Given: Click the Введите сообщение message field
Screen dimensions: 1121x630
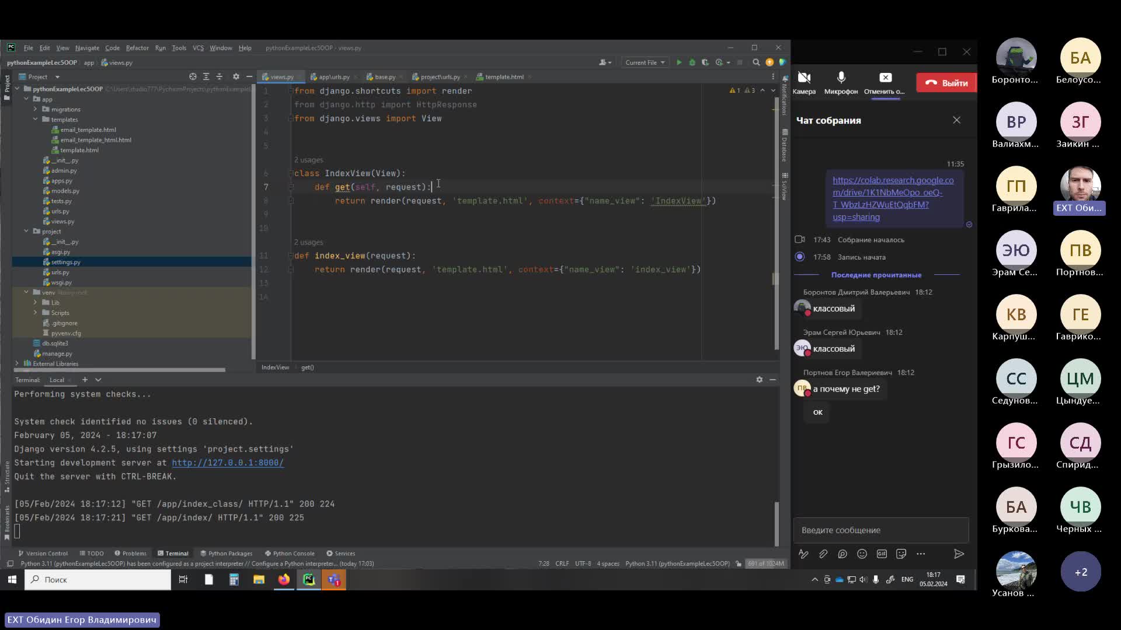Looking at the screenshot, I should click(880, 530).
